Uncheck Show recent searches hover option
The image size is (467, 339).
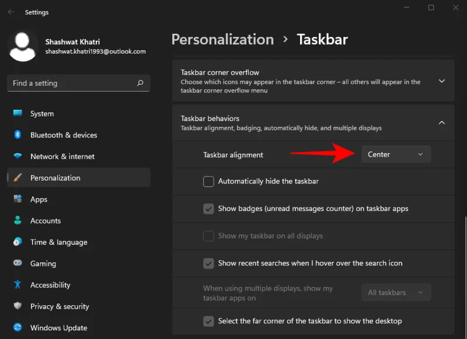[208, 263]
